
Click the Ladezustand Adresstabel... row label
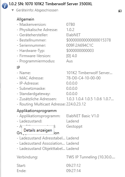pyautogui.click(x=41, y=138)
